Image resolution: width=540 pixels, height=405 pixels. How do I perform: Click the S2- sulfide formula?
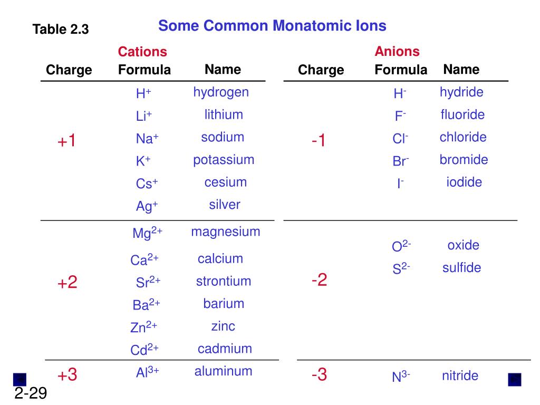401,268
